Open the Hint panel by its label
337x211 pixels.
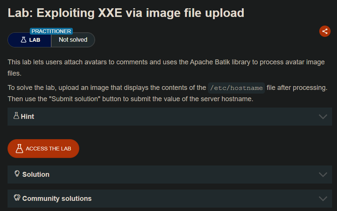(x=28, y=117)
